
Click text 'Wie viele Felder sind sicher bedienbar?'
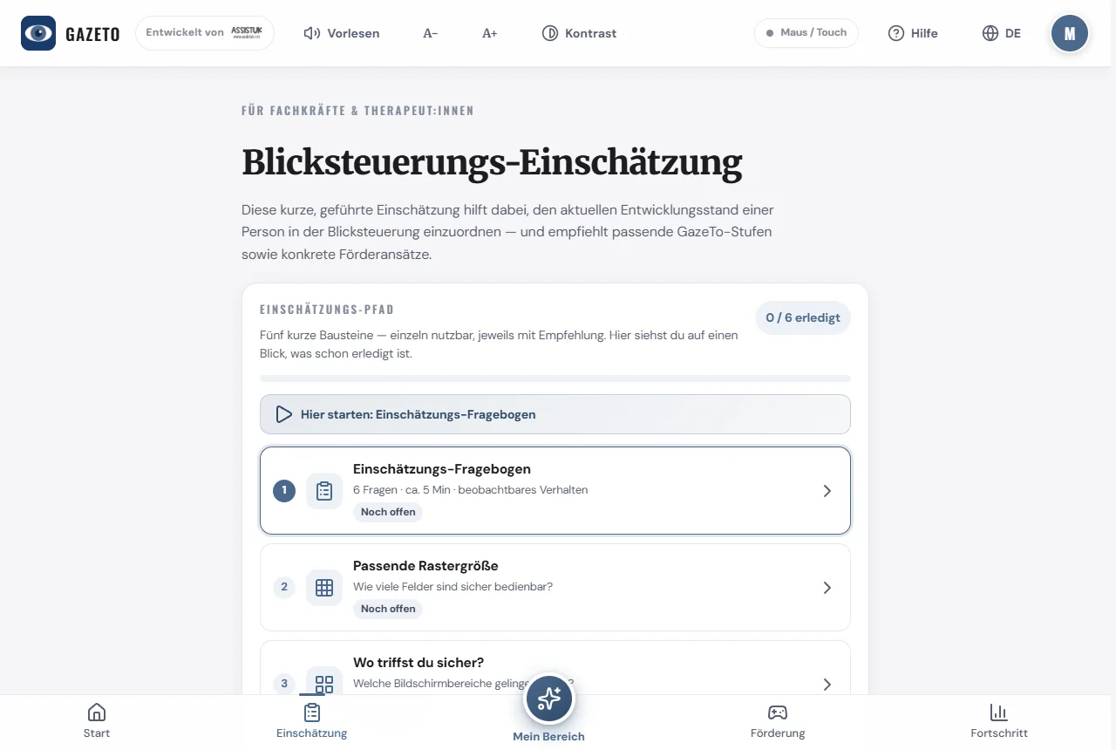tap(453, 587)
